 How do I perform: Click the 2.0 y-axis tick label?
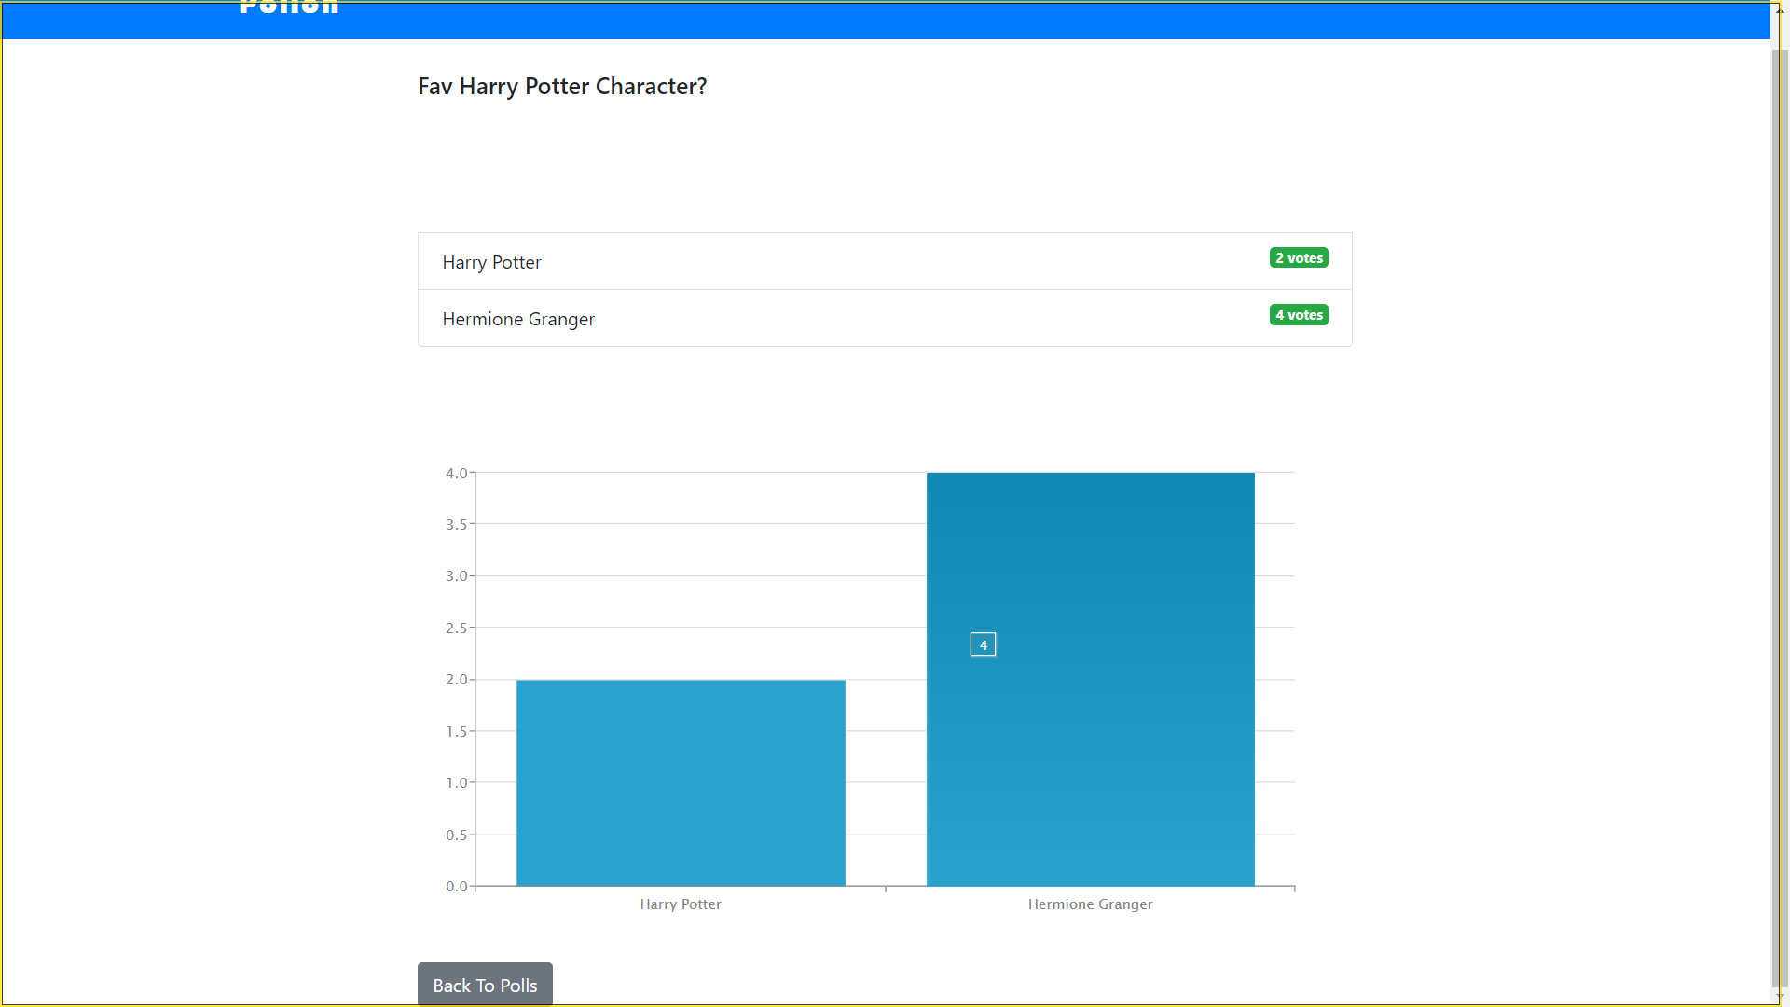pyautogui.click(x=456, y=680)
